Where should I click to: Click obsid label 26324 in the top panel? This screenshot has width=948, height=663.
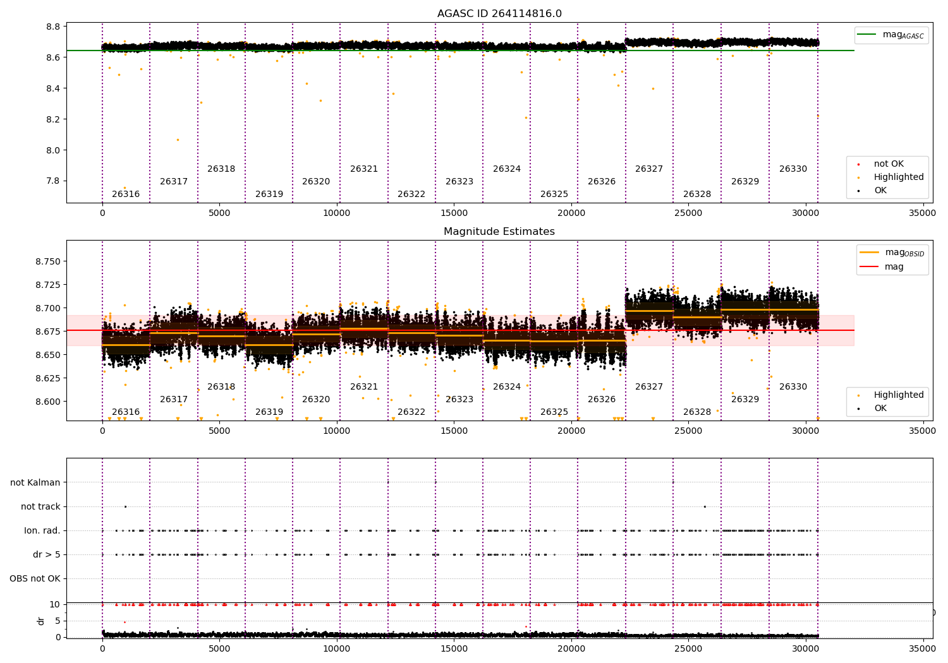click(x=507, y=169)
